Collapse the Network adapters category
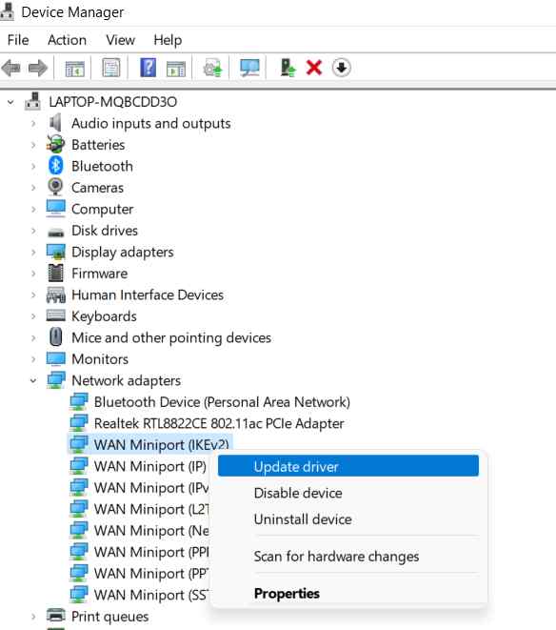 coord(33,380)
